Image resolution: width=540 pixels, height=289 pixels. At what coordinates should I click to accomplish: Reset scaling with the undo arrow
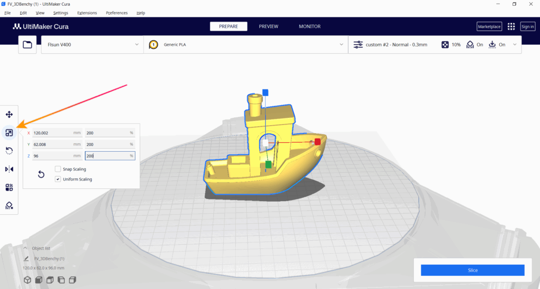(41, 174)
